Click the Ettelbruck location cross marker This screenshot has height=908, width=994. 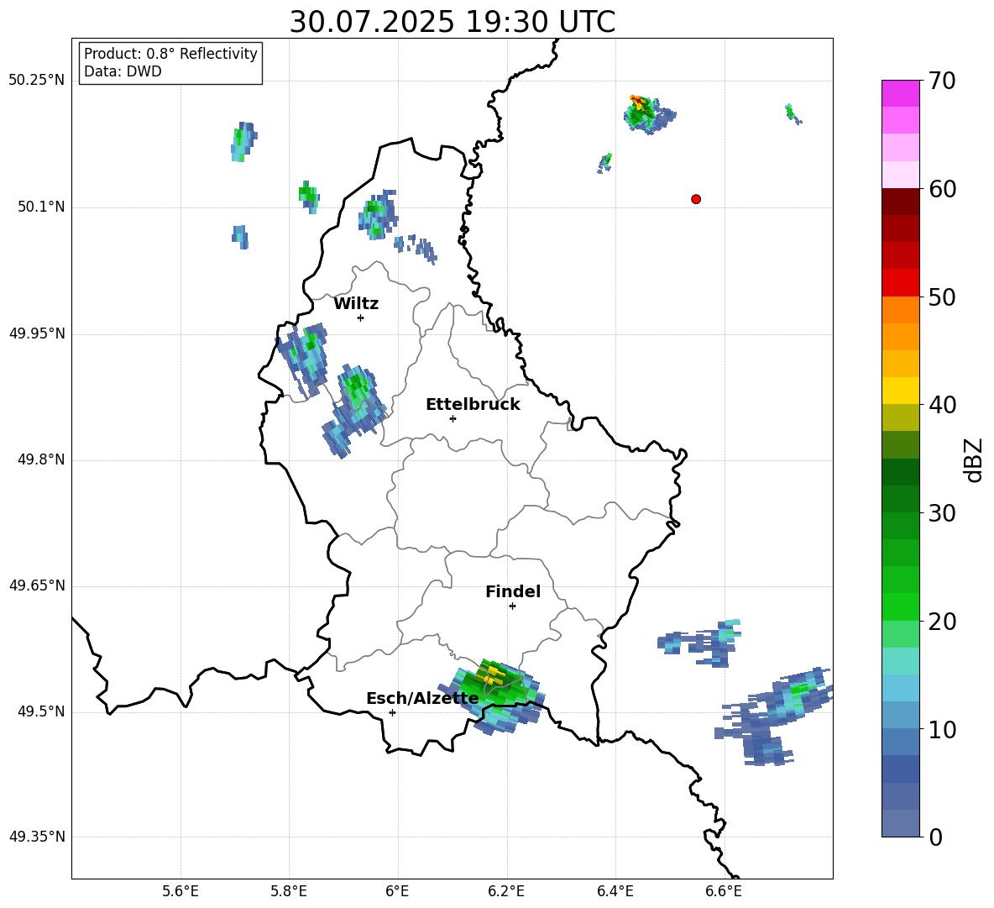tap(453, 418)
